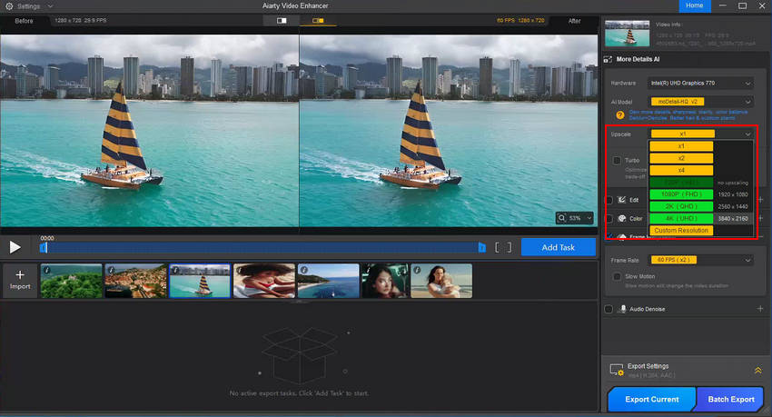Viewport: 772px width, 417px height.
Task: Switch to split-screen comparison view
Action: [282, 21]
